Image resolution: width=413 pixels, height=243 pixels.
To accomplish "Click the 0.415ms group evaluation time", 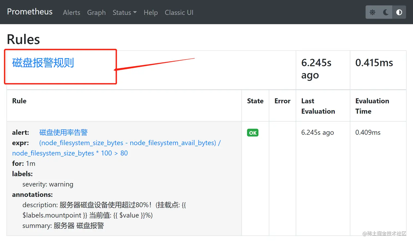I will click(374, 63).
